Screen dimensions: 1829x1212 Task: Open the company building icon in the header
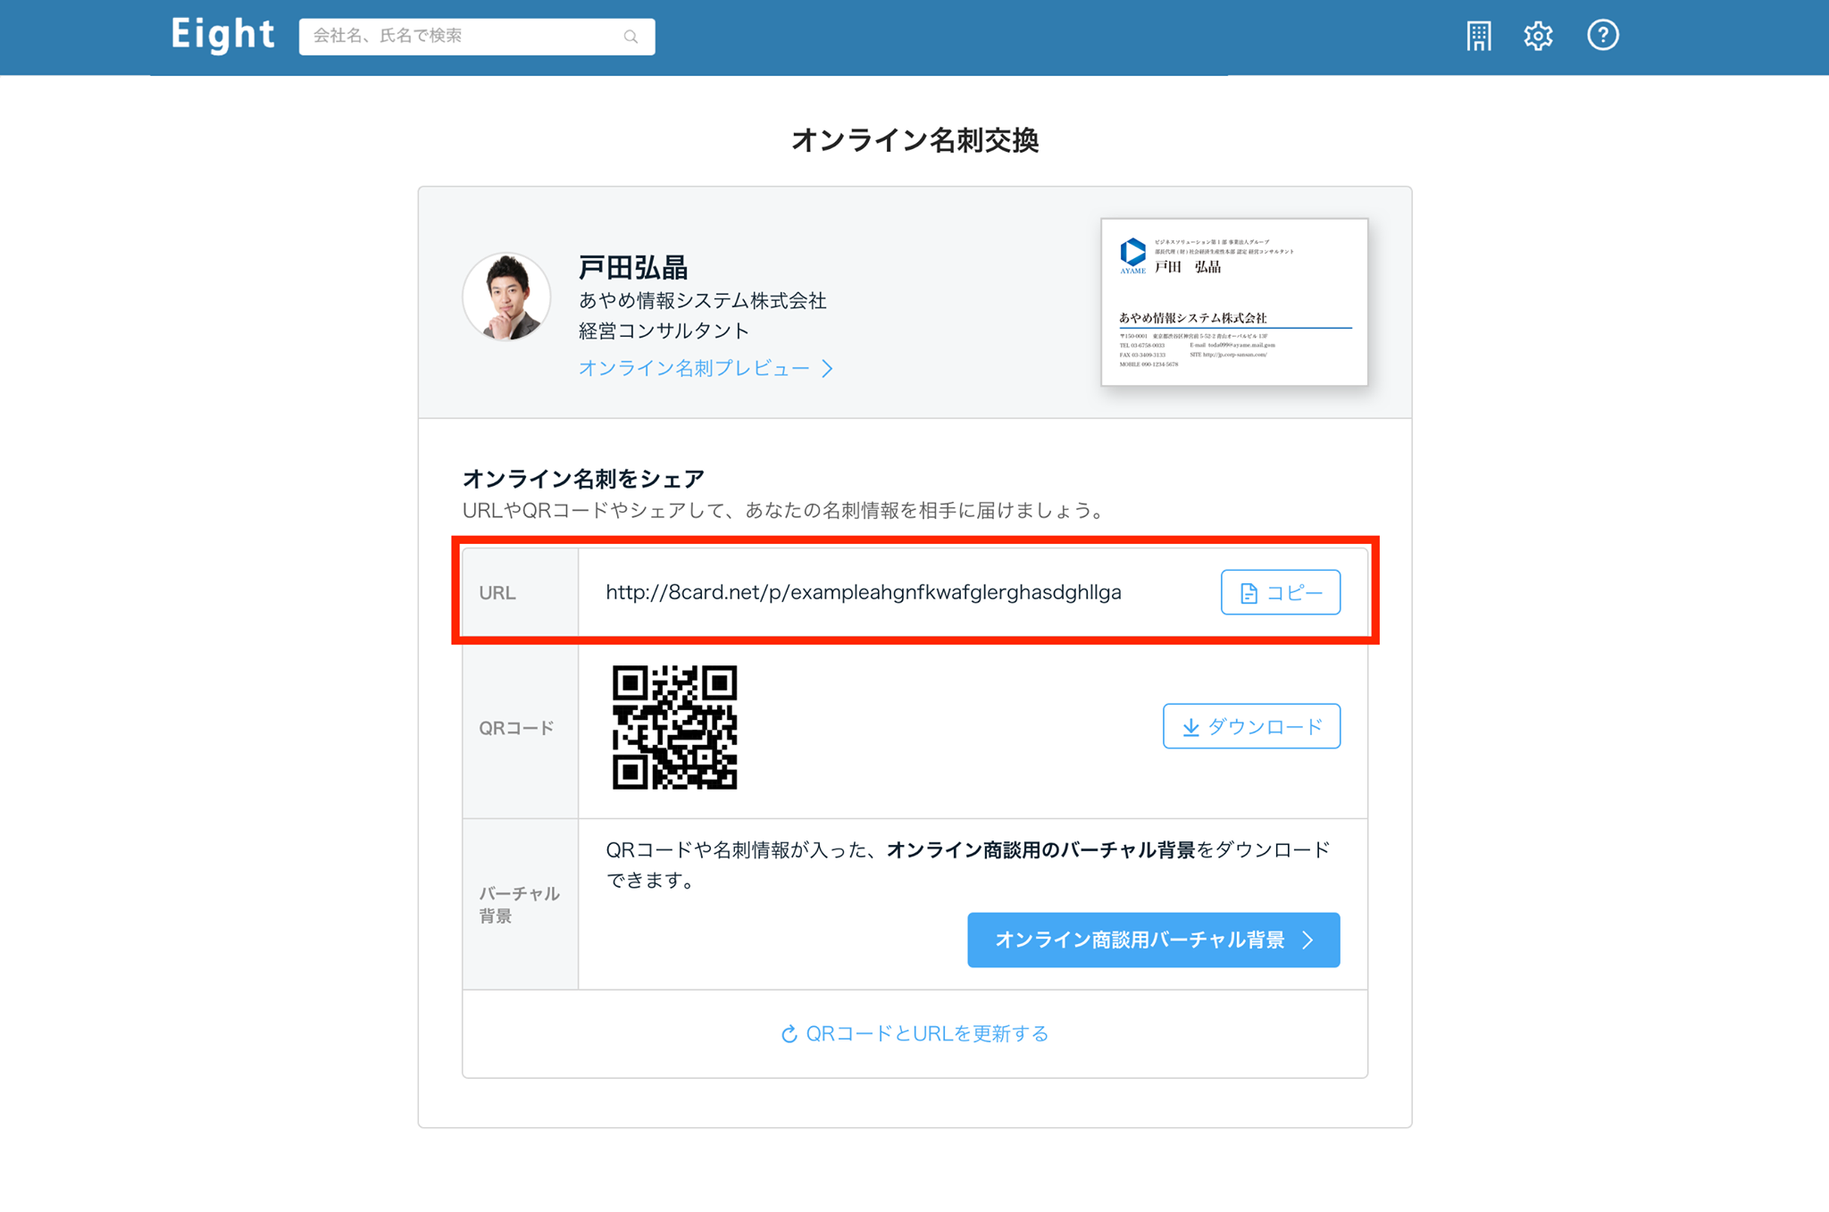1478,36
